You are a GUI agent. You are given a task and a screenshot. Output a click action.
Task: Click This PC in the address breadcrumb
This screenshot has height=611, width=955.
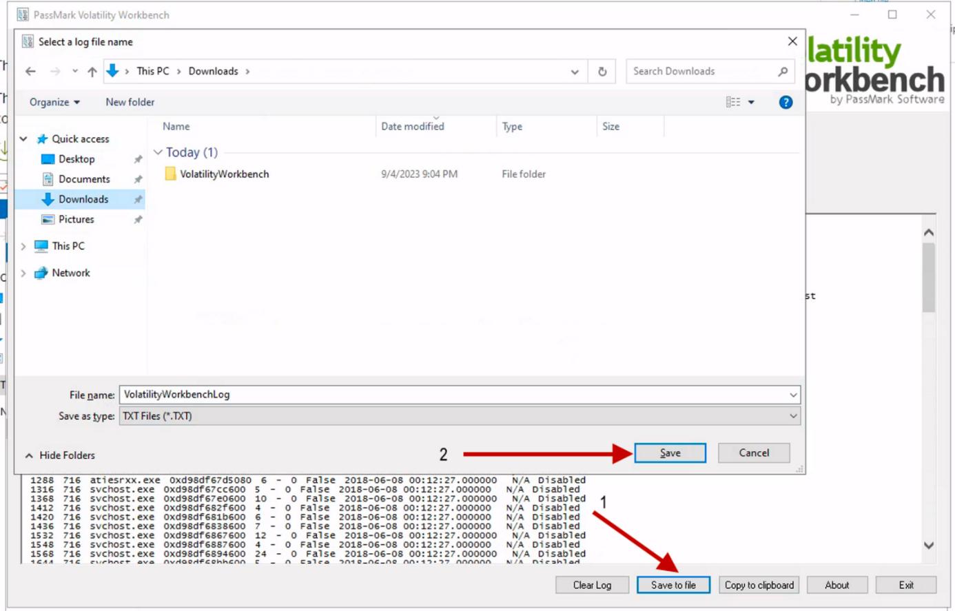[153, 71]
